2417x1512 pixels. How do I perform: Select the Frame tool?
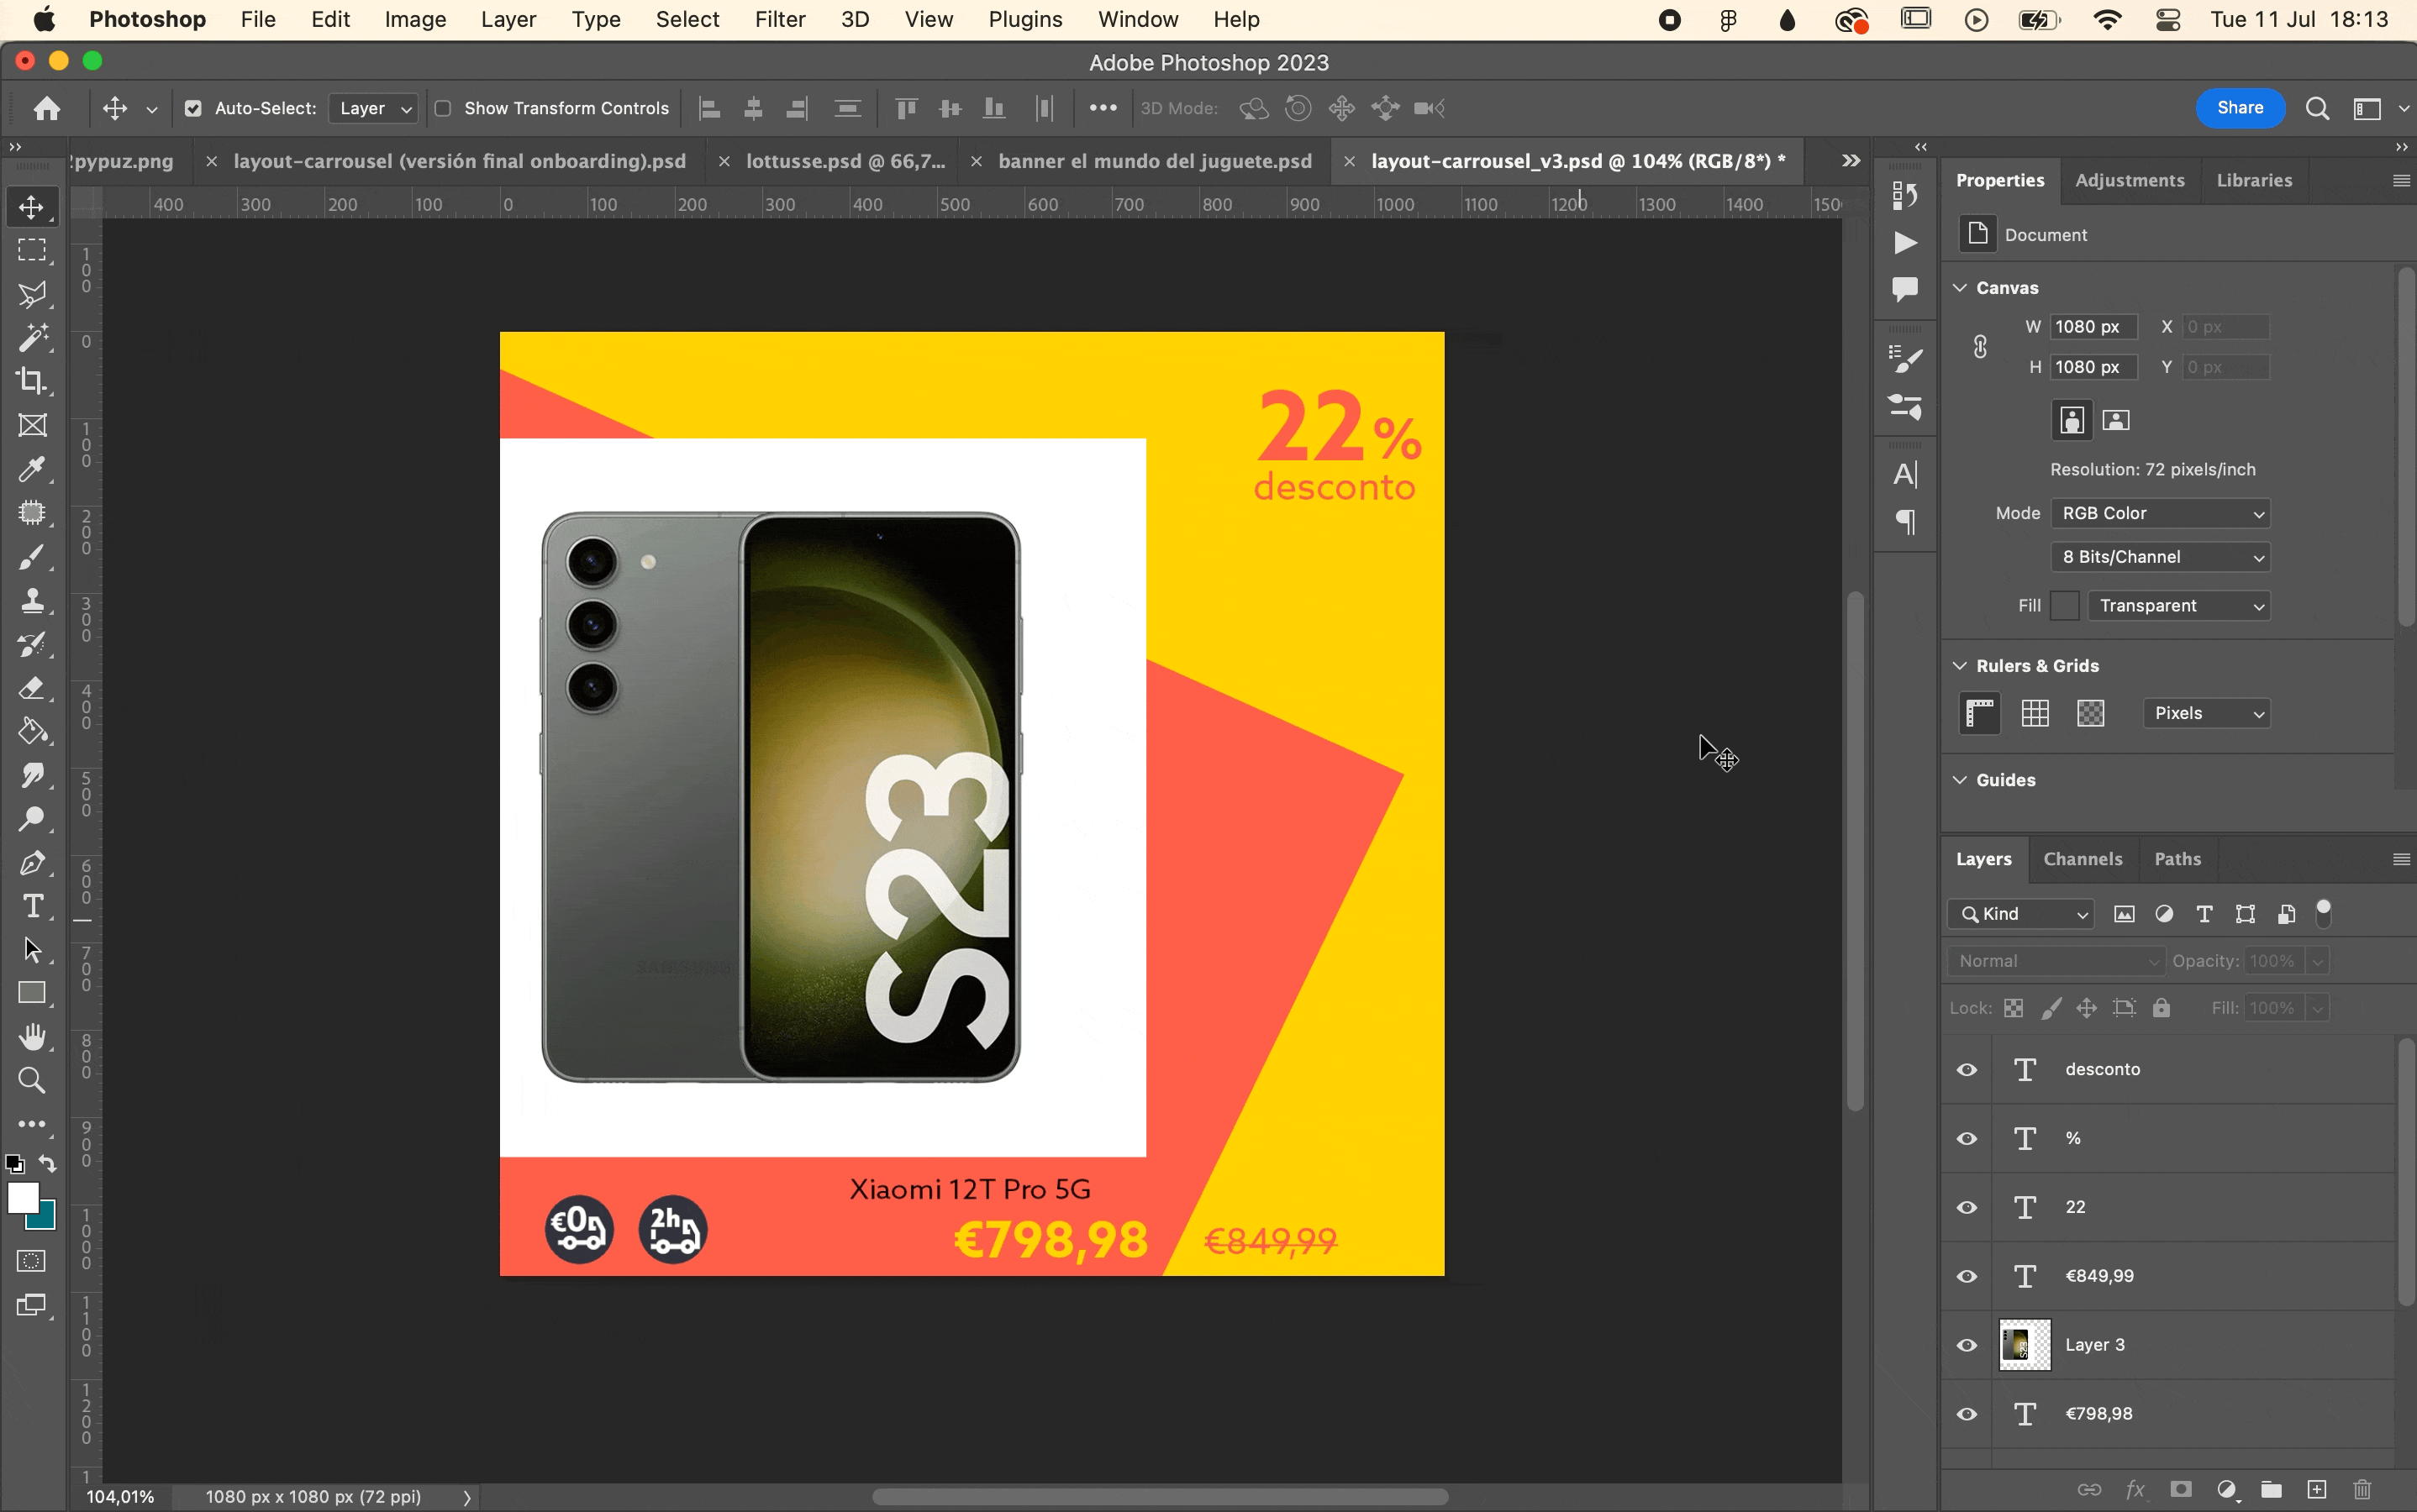pos(32,425)
